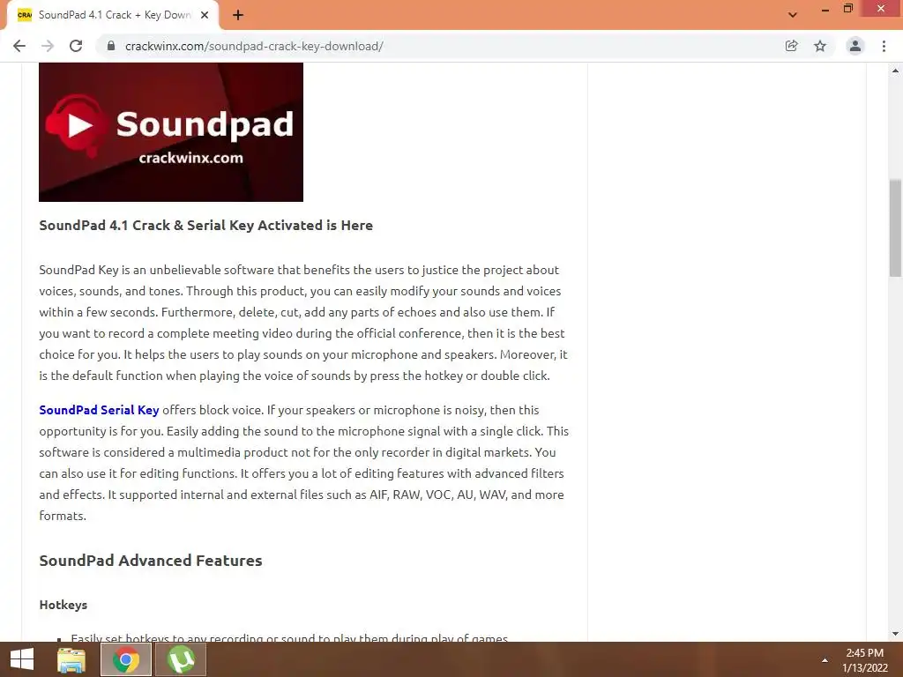903x677 pixels.
Task: Close the SoundPad 4.1 Crack tab
Action: coord(205,16)
